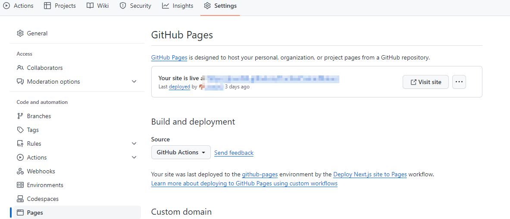
Task: Click the Codespaces icon
Action: click(x=20, y=198)
